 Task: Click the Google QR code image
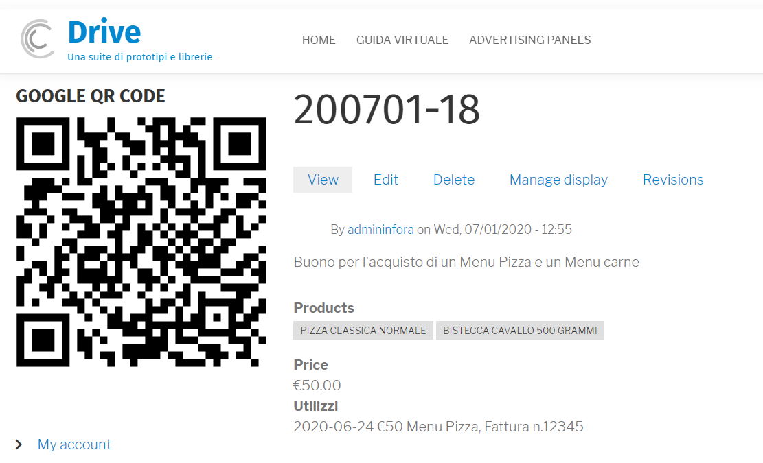click(x=141, y=242)
